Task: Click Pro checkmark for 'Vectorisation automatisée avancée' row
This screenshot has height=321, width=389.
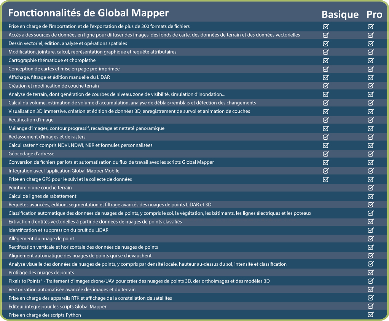Action: click(371, 289)
